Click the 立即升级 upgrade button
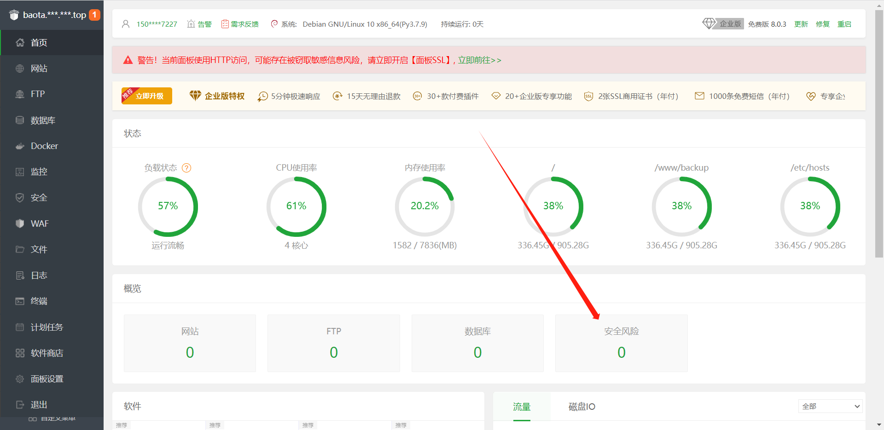884x430 pixels. 146,96
